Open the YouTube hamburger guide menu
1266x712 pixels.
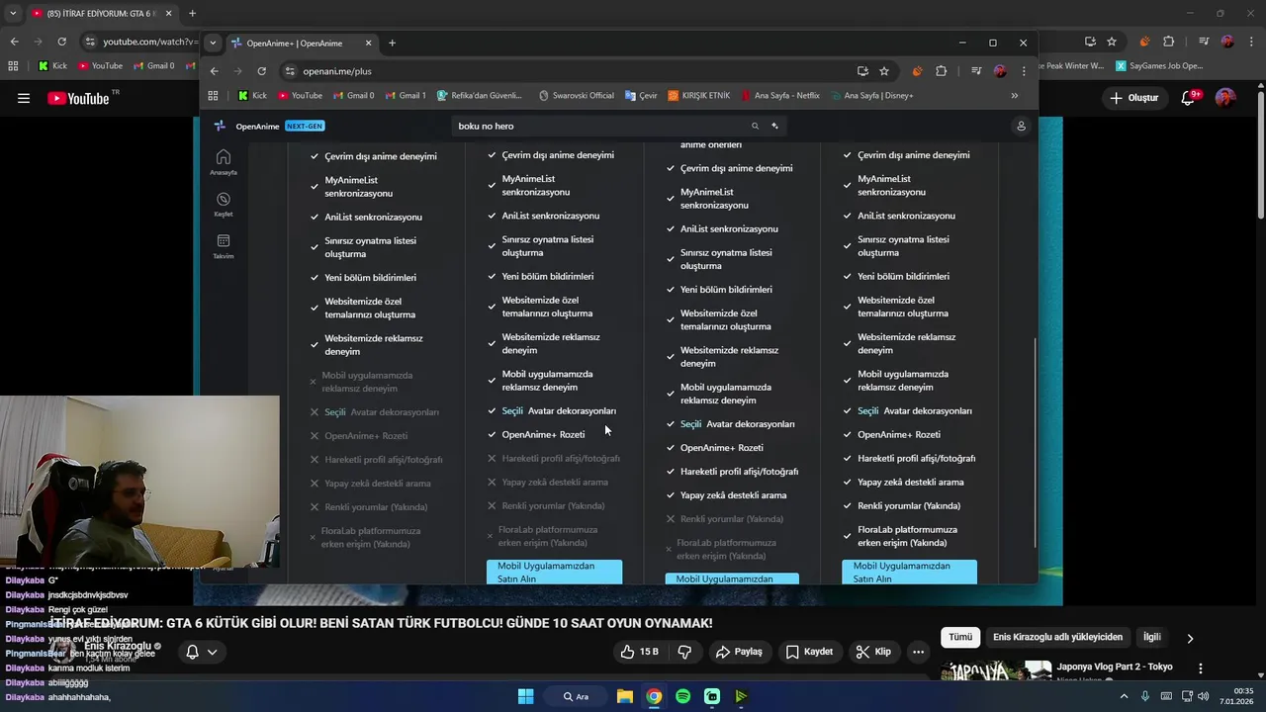pos(24,98)
